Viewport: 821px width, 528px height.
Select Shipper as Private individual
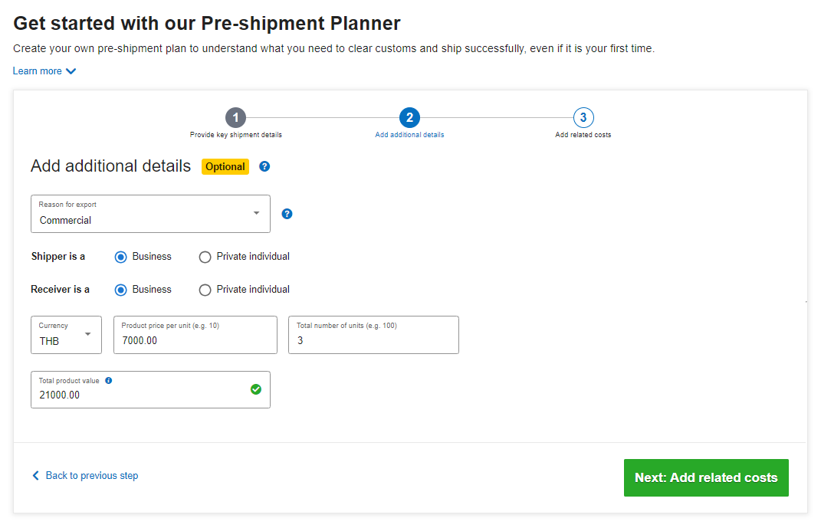click(205, 257)
